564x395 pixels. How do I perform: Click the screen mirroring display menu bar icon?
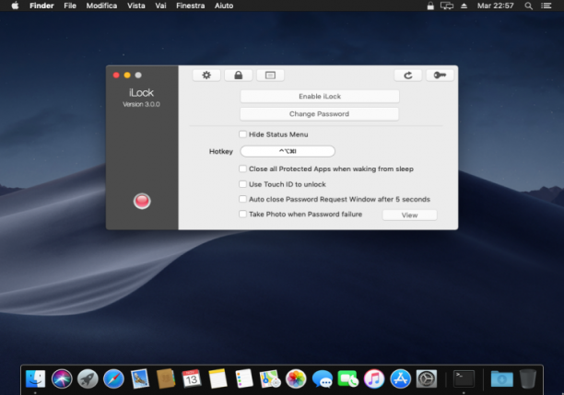447,6
